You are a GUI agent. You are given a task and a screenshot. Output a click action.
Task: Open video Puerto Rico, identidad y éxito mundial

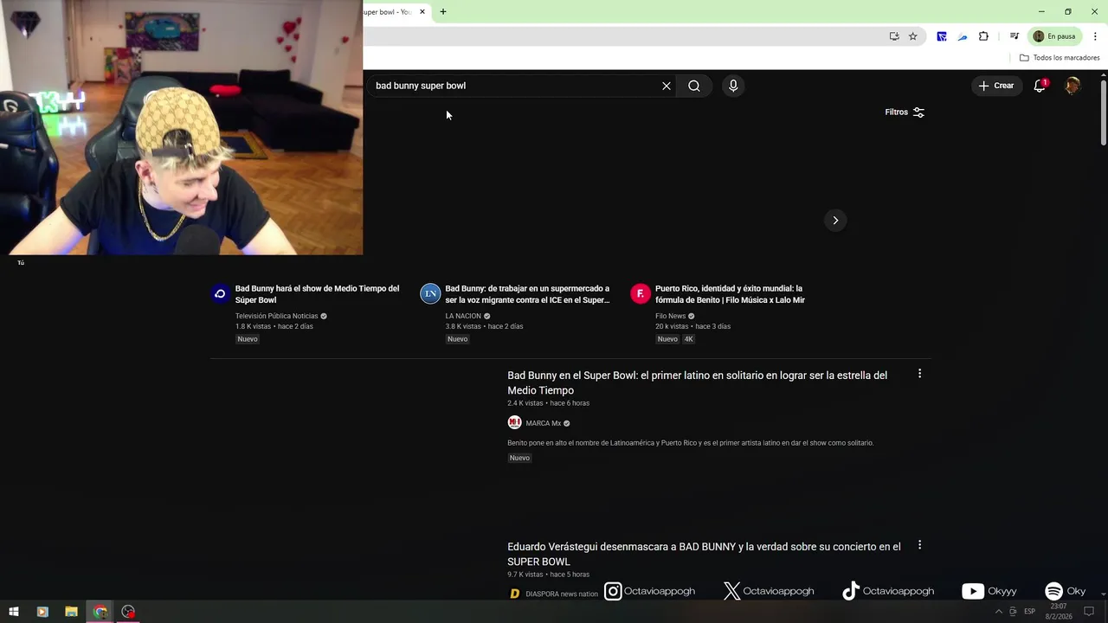(730, 294)
